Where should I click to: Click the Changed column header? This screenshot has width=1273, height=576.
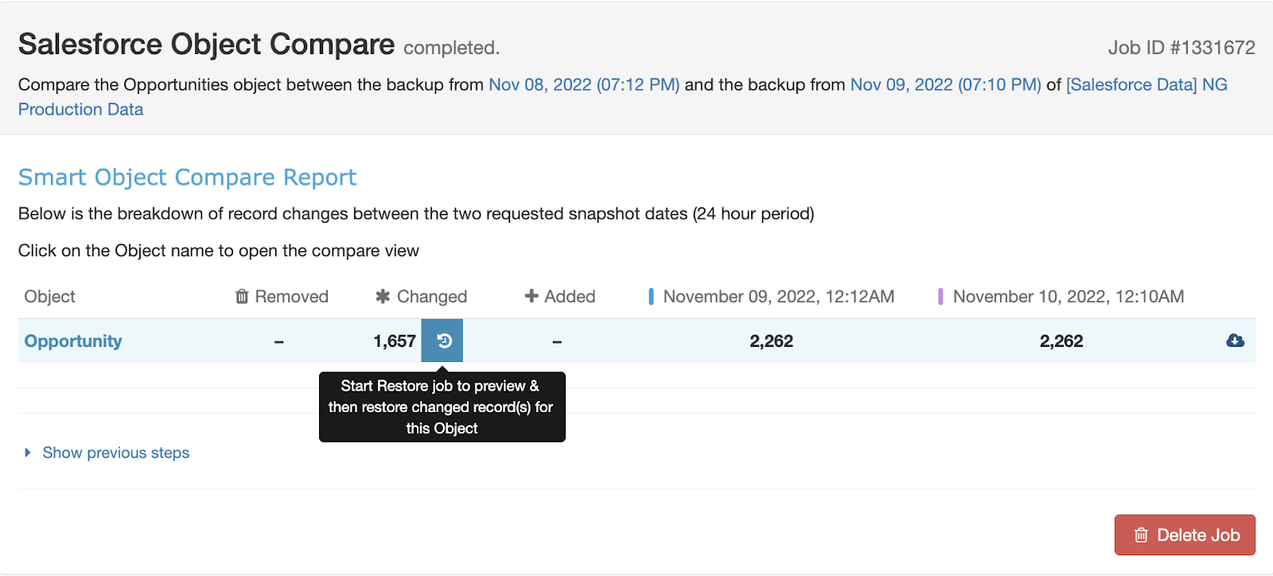[421, 297]
